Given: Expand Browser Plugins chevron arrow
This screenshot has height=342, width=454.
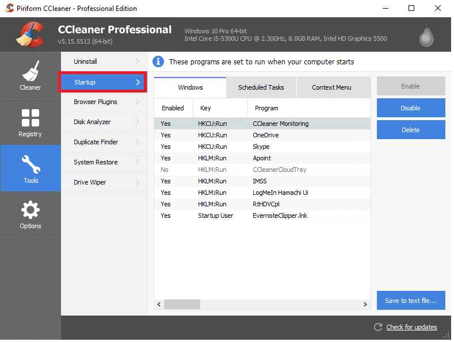Looking at the screenshot, I should (138, 102).
